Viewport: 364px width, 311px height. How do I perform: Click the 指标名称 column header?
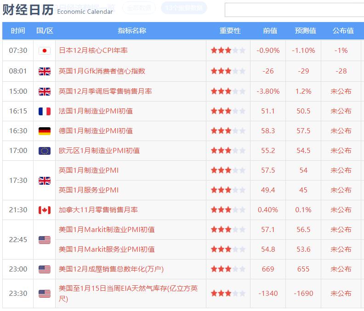(132, 31)
